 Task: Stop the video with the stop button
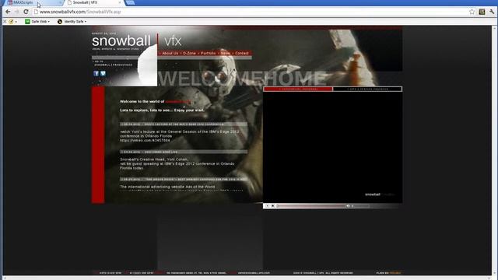272,206
